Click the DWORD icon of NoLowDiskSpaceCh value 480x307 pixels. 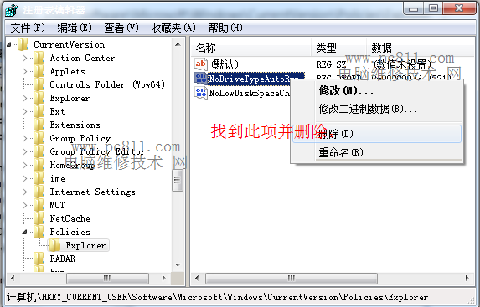click(201, 93)
